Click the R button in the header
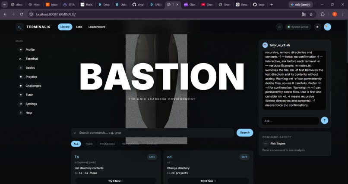 point(317,27)
